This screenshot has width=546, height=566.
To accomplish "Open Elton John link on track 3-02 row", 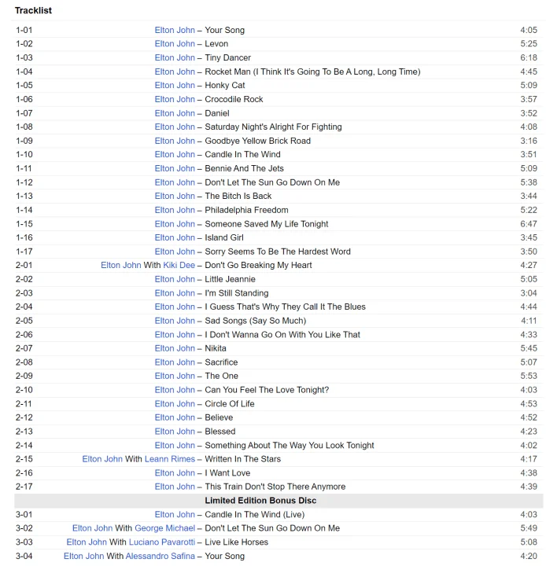I will (x=93, y=528).
